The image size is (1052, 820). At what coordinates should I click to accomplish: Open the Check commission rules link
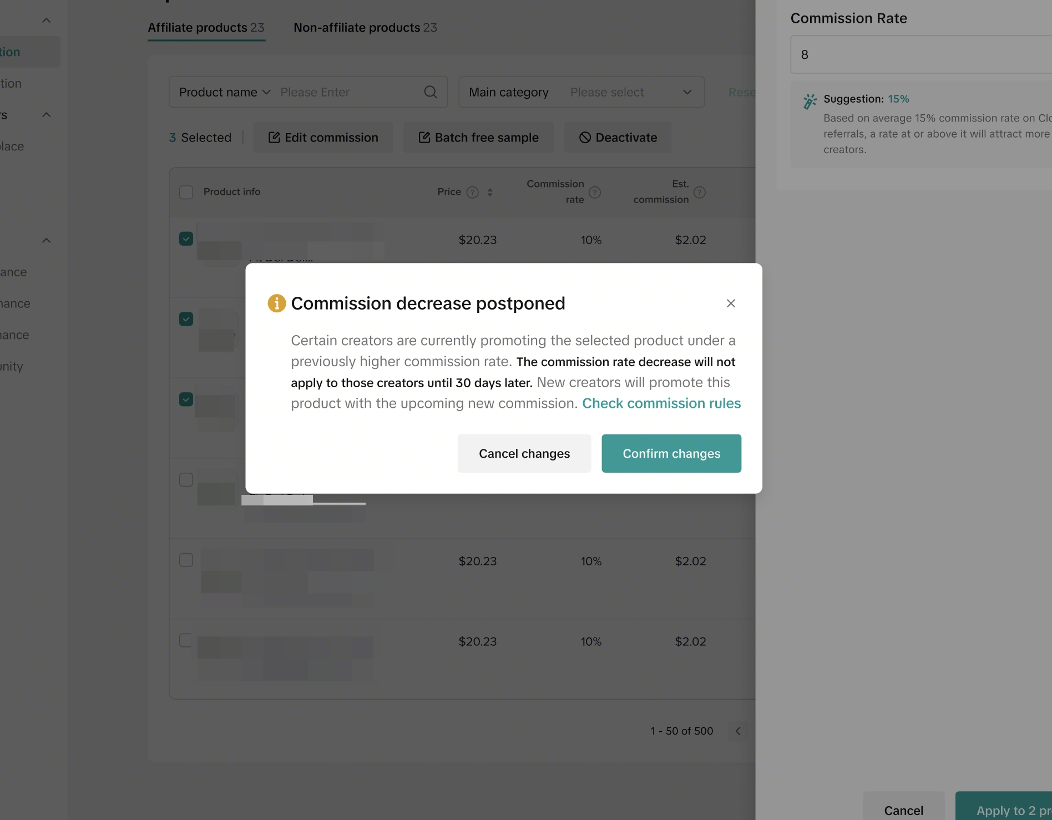point(661,403)
